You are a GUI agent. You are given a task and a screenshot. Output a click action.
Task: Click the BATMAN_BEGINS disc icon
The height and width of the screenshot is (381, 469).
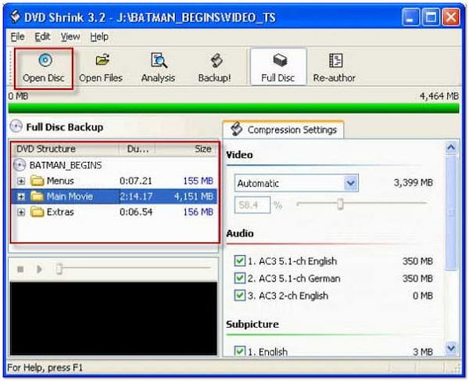tap(20, 165)
